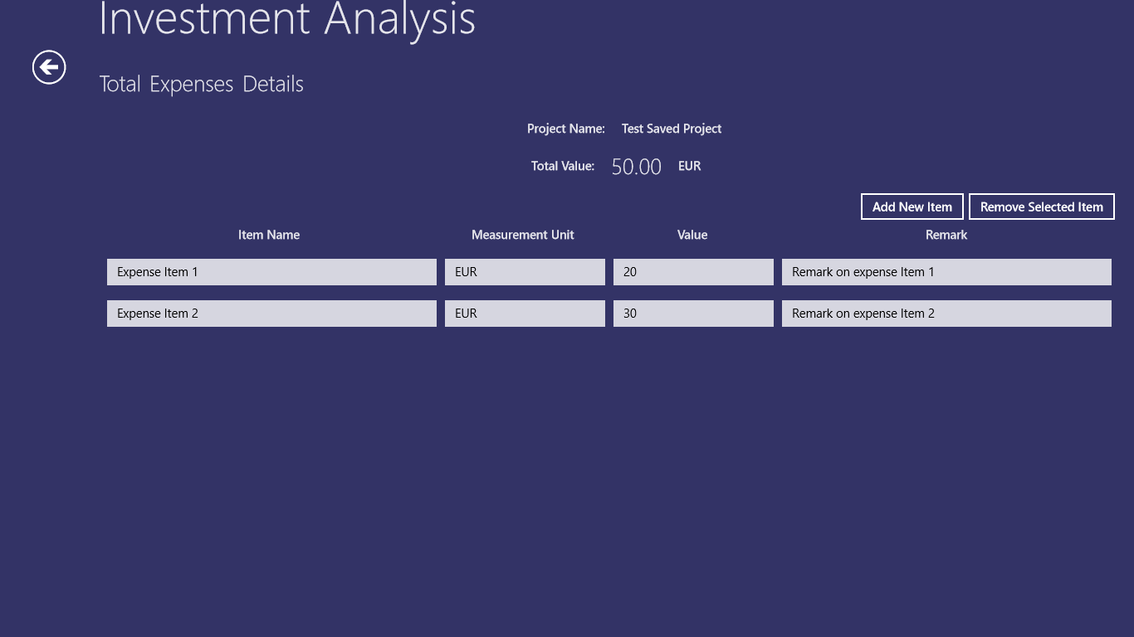Click the Add New Item button
The height and width of the screenshot is (637, 1134).
(x=912, y=207)
